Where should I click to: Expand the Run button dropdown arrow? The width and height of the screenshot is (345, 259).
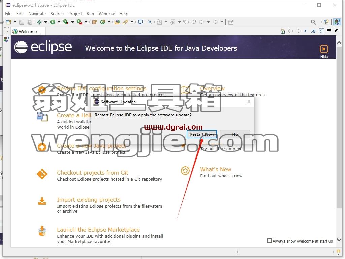[59, 22]
